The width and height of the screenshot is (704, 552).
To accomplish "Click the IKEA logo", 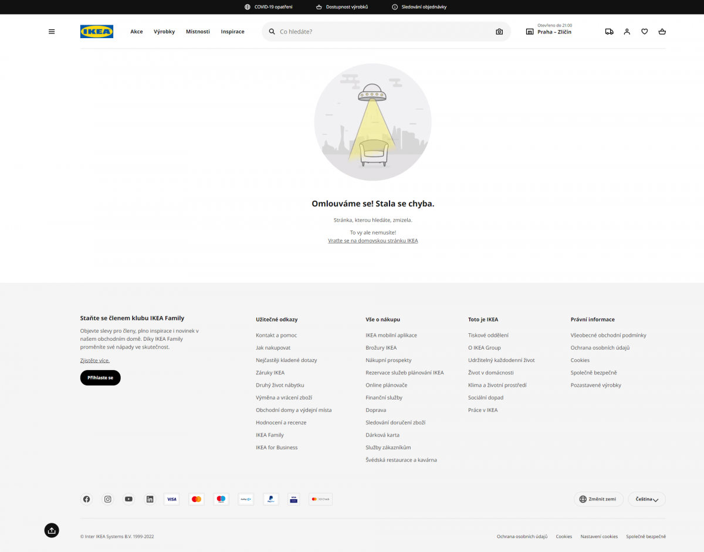I will coord(97,32).
